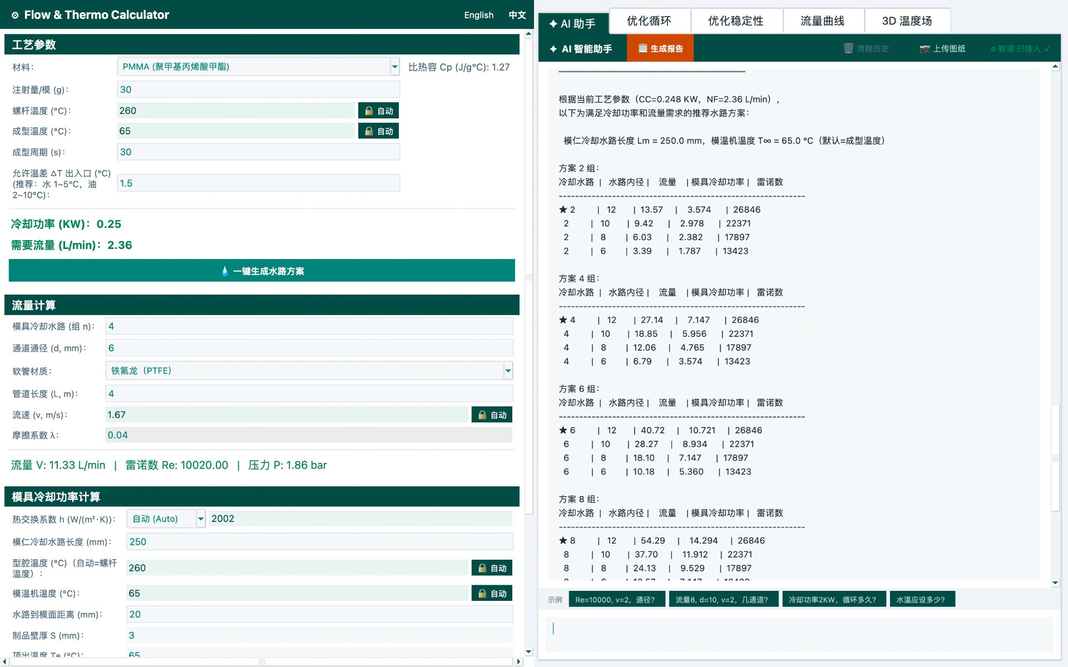This screenshot has height=667, width=1068.
Task: Click chat area scrollbar up arrow
Action: pyautogui.click(x=1055, y=67)
